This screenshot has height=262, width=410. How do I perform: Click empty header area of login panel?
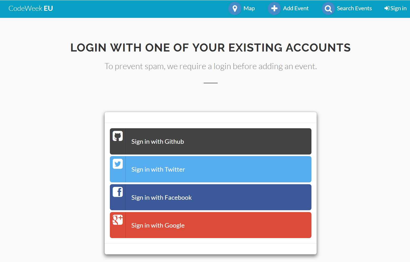pos(211,117)
